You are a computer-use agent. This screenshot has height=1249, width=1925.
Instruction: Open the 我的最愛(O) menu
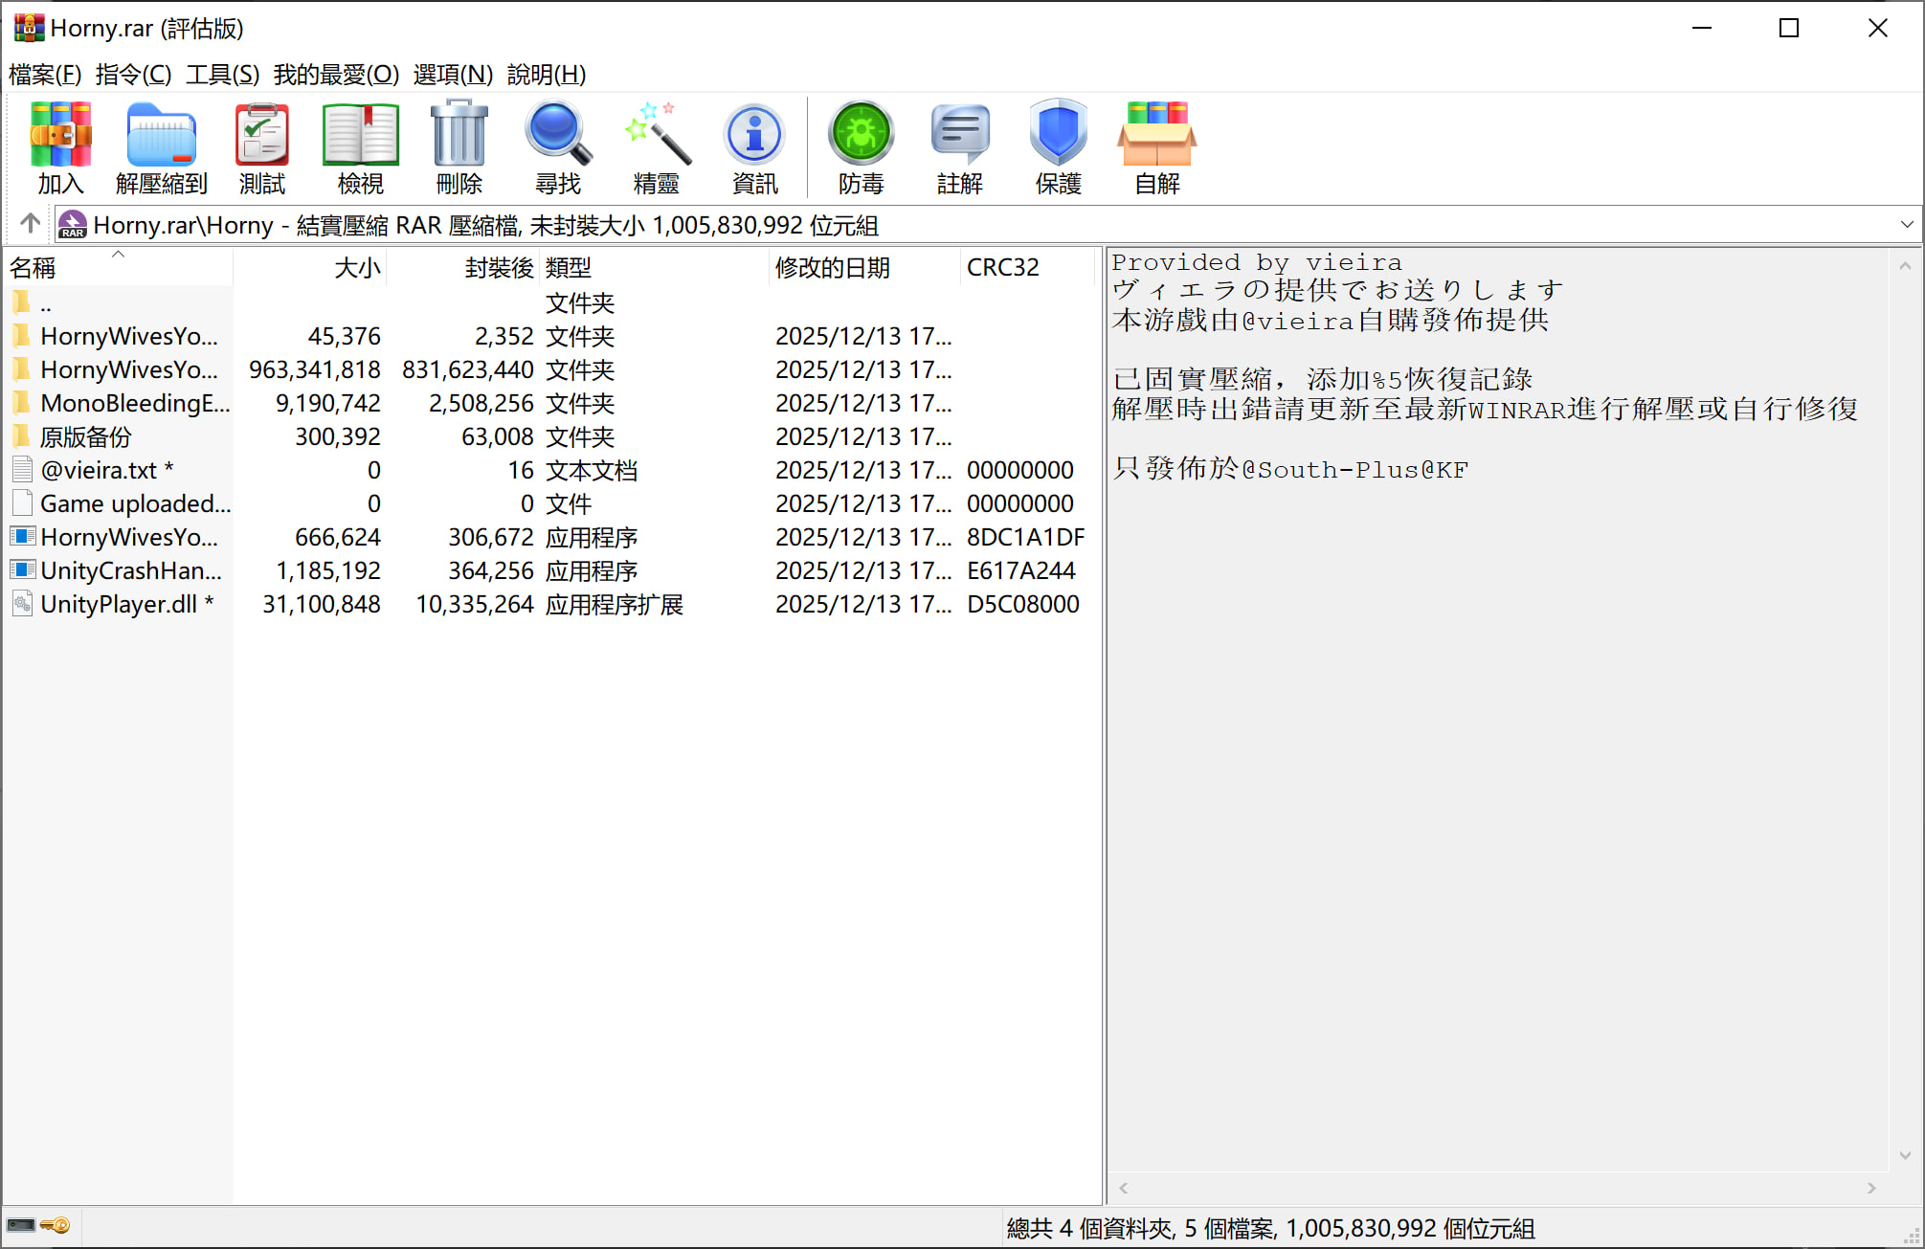(335, 75)
